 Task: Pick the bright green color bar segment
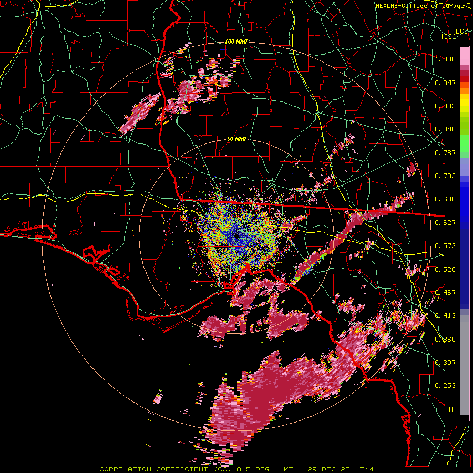[464, 143]
